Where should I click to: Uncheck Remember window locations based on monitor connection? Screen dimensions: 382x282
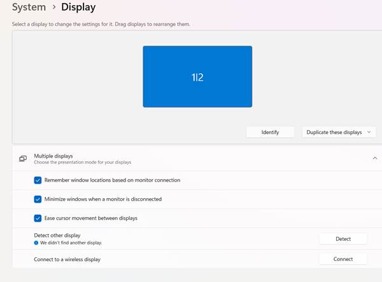click(38, 180)
